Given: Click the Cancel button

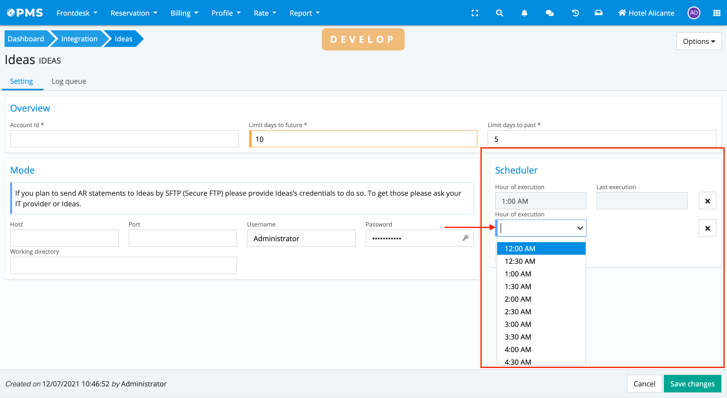Looking at the screenshot, I should pyautogui.click(x=644, y=383).
